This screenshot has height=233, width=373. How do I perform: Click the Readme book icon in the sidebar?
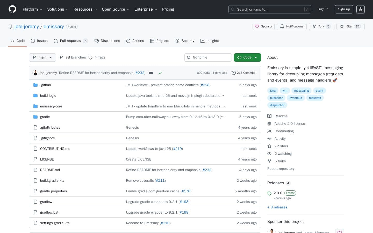tap(269, 116)
